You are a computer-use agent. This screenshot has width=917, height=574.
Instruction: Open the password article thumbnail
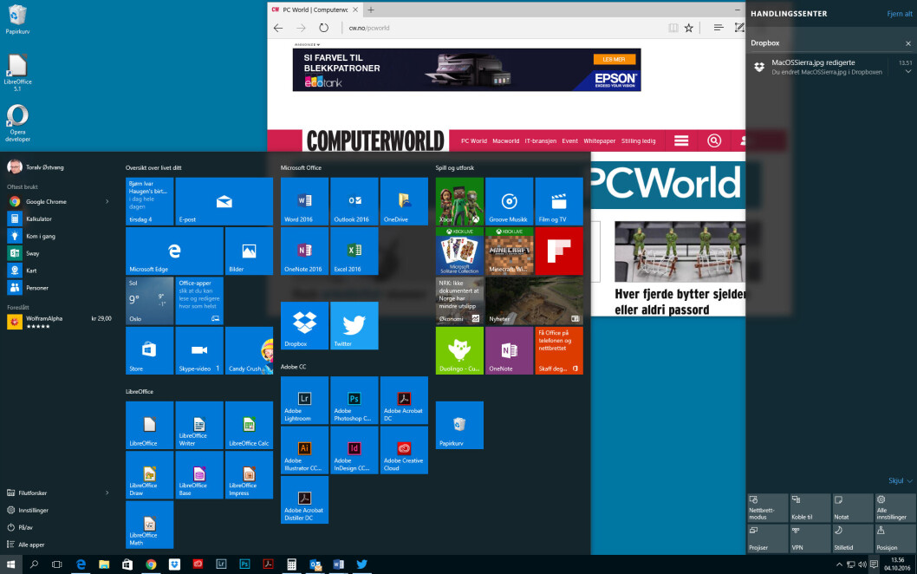(x=680, y=251)
